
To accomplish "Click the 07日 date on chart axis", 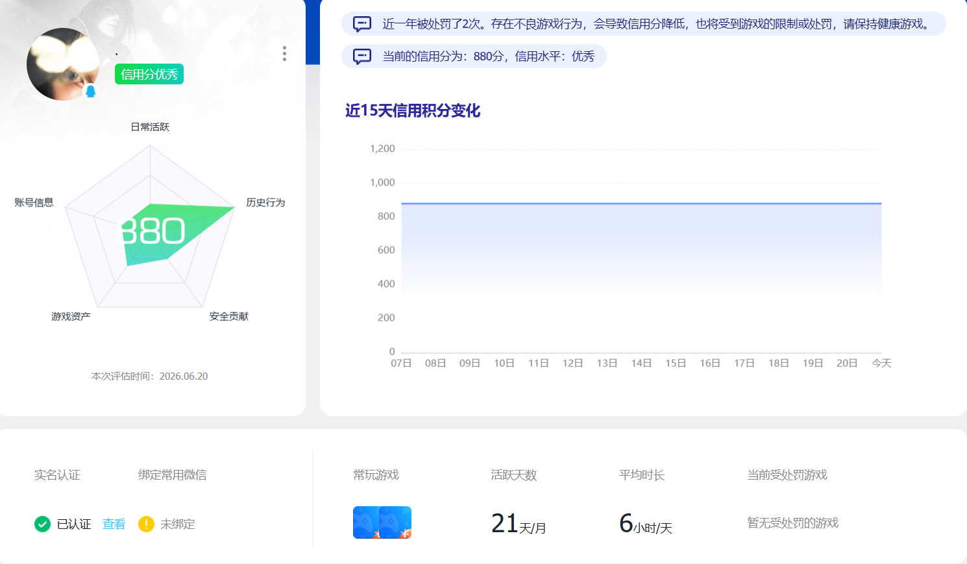I will (401, 363).
